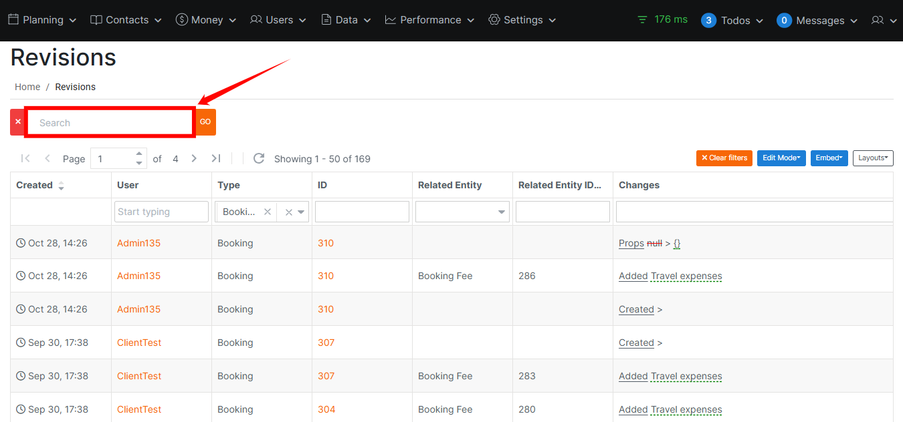Expand the Related Entity filter dropdown
The width and height of the screenshot is (903, 422).
(x=502, y=212)
